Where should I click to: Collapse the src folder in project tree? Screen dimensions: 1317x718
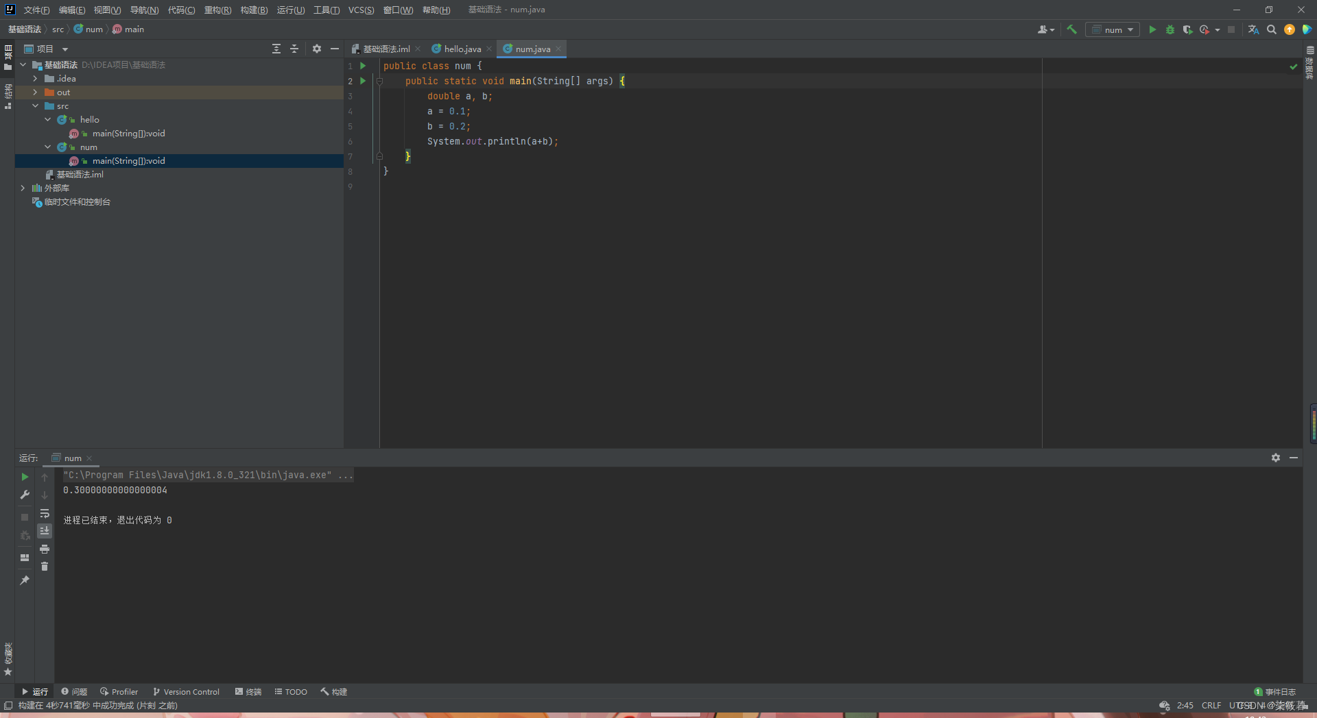click(35, 106)
